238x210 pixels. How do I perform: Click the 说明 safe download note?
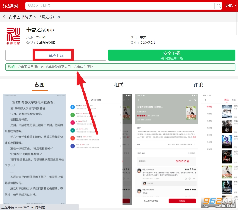click(x=120, y=67)
